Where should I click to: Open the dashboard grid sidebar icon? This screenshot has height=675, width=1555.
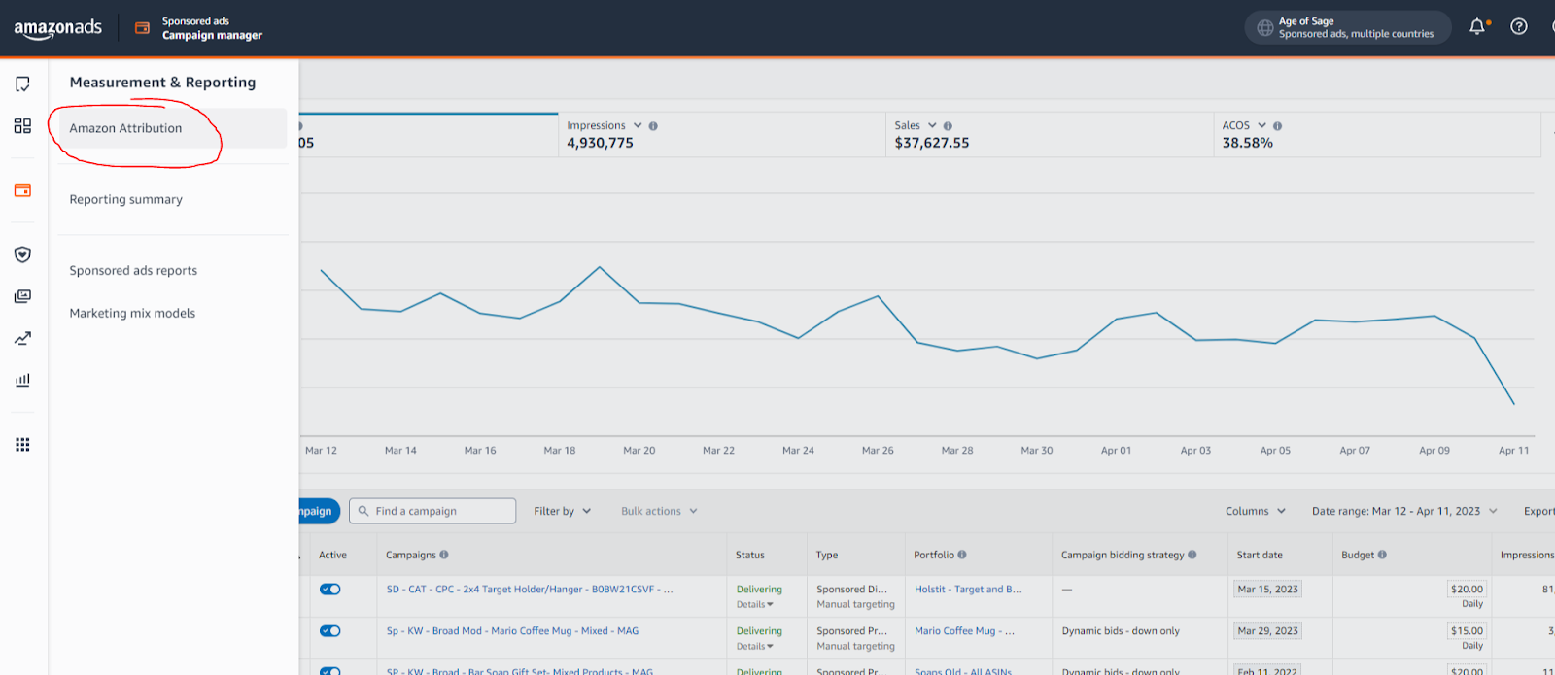pyautogui.click(x=22, y=126)
